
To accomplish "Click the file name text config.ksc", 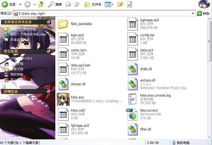I will 148,35.
